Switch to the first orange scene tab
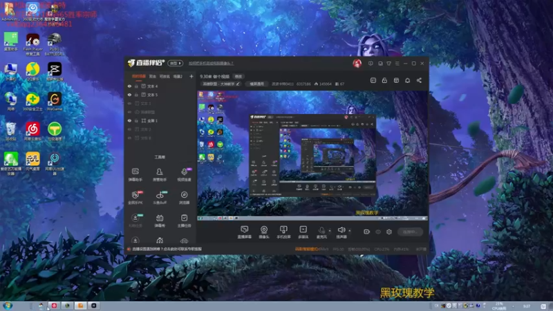Viewport: 553px width, 311px height. [x=139, y=76]
